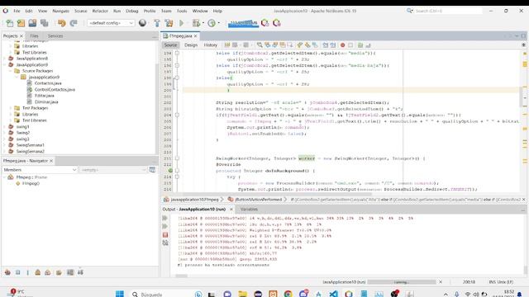This screenshot has width=529, height=297.
Task: Close the Output JavaApplication10 tab
Action: coord(231,209)
